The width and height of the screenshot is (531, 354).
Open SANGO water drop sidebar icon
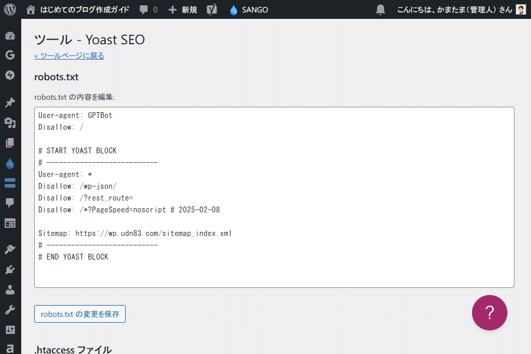[x=10, y=163]
